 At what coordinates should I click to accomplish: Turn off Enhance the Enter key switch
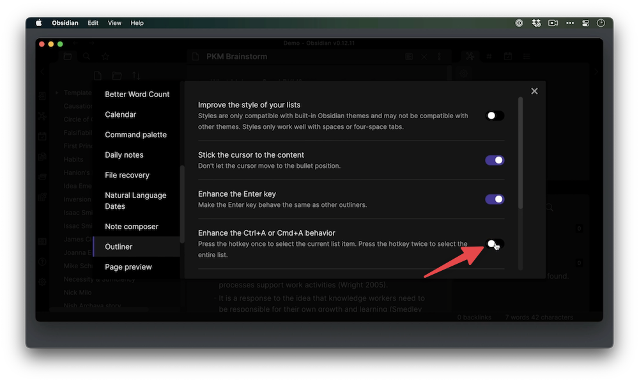click(495, 199)
